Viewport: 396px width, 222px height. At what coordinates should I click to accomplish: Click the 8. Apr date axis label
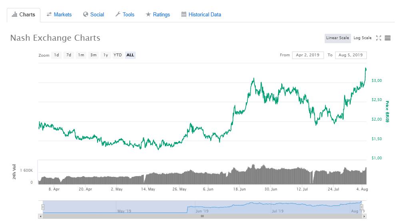click(x=54, y=189)
